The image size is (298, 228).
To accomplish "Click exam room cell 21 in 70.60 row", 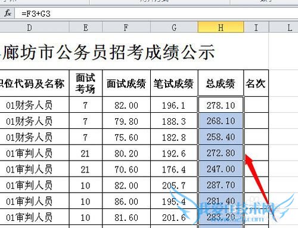I will (x=86, y=169).
